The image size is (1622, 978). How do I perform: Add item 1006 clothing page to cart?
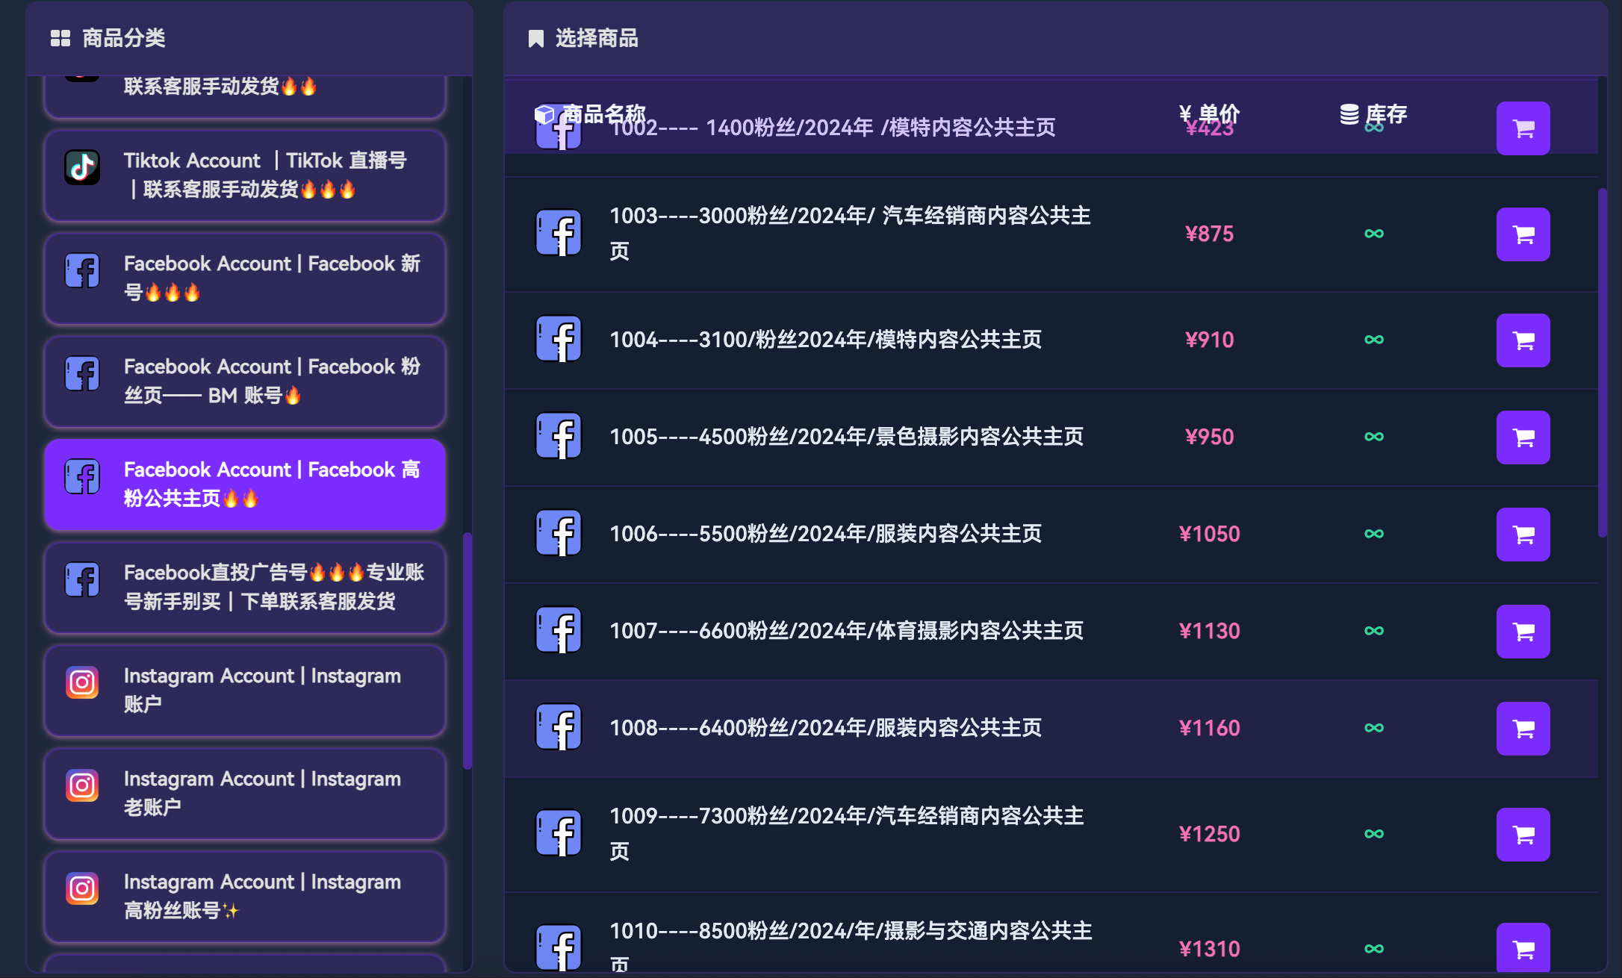click(x=1523, y=535)
